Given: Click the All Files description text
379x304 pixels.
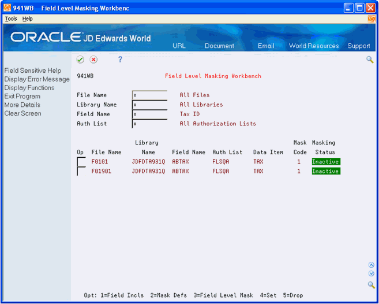Looking at the screenshot, I should [x=194, y=95].
